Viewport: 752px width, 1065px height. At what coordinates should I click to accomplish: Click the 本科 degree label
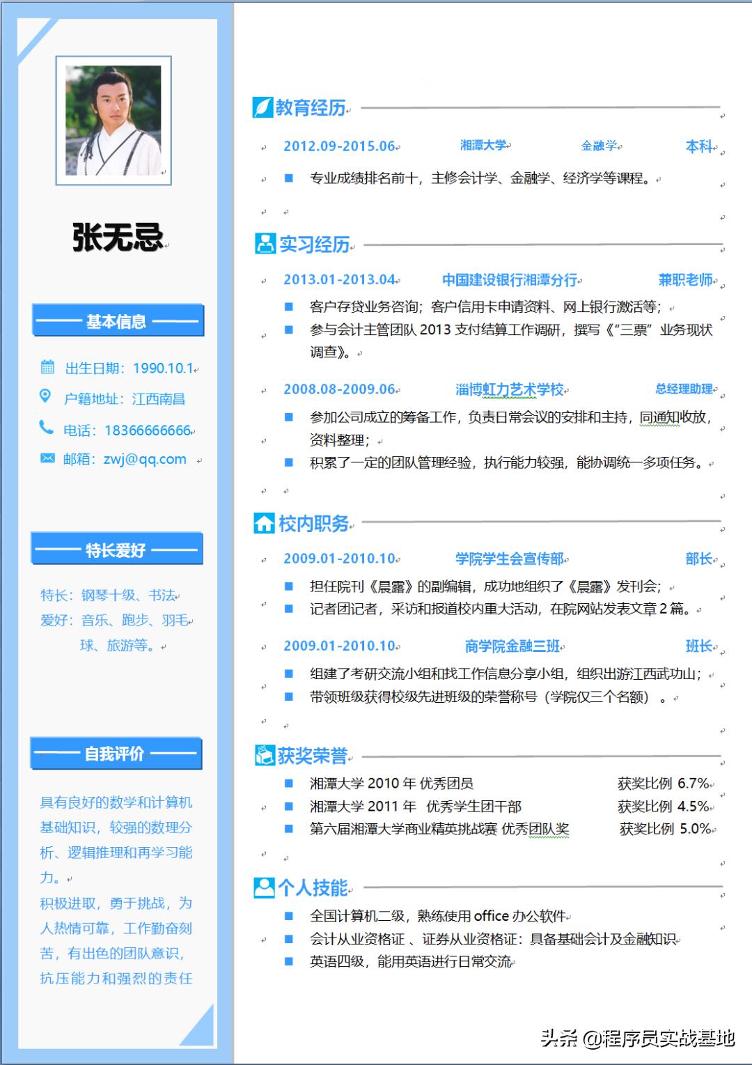(698, 146)
